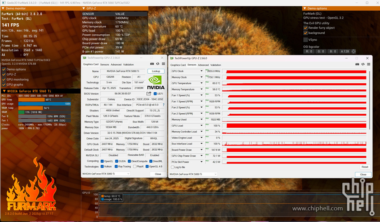
Task: Click the Lookup button
Action: click(156, 71)
